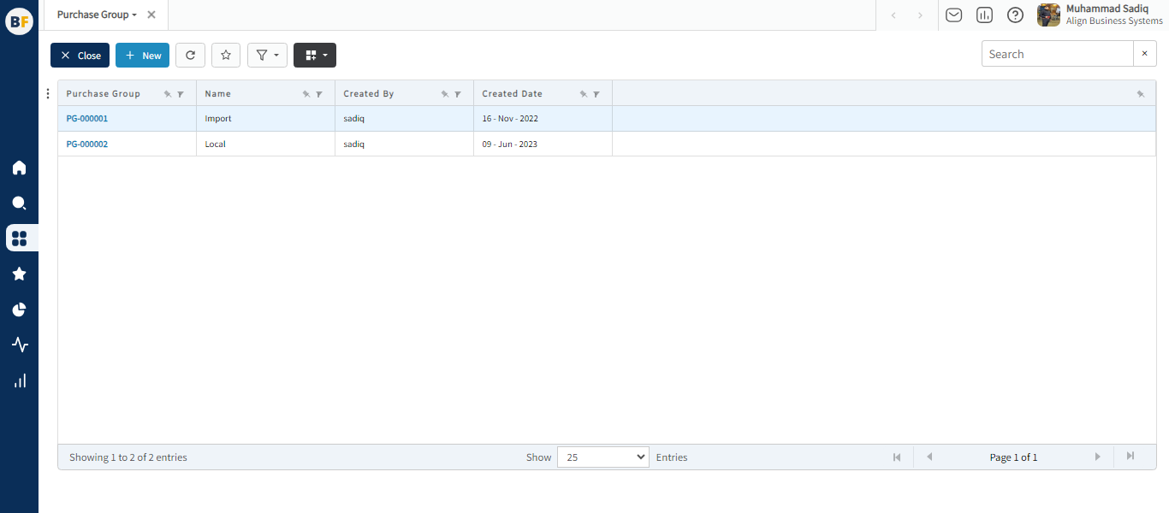Pin the Purchase Group column
Image resolution: width=1169 pixels, height=513 pixels.
[168, 94]
